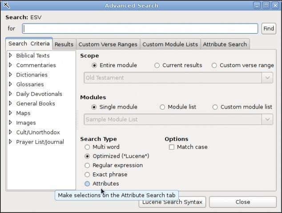Viewport: 282px width, 213px height.
Task: Open the Attribute Search tab
Action: click(x=225, y=44)
